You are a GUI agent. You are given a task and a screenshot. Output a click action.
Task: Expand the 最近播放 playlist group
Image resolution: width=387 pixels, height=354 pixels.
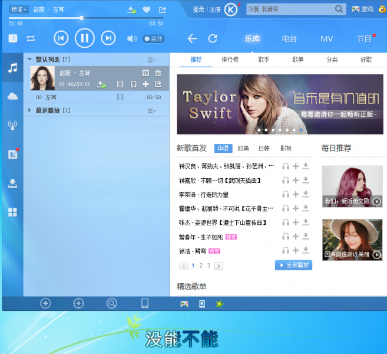pos(30,110)
